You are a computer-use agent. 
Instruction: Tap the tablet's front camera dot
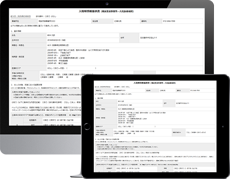223,127
